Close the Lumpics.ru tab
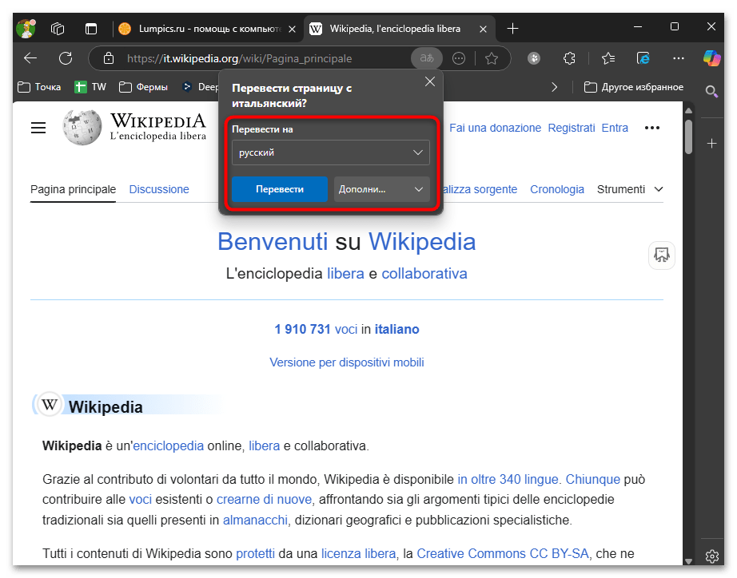This screenshot has height=578, width=737. (x=292, y=29)
